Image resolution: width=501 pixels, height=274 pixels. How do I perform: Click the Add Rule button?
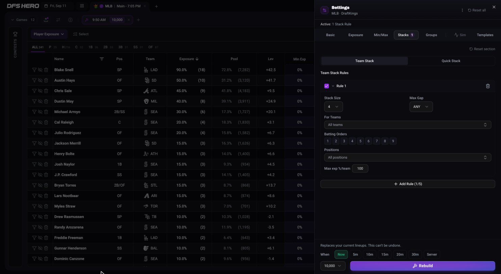407,184
